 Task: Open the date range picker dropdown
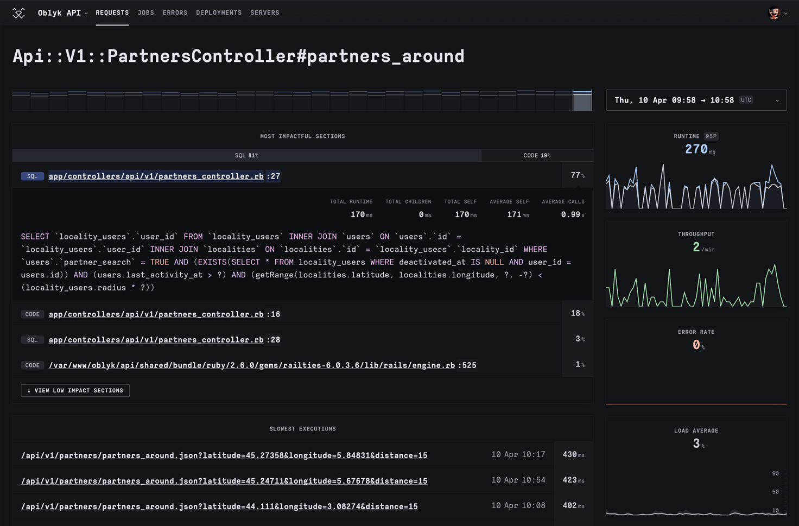pos(777,100)
